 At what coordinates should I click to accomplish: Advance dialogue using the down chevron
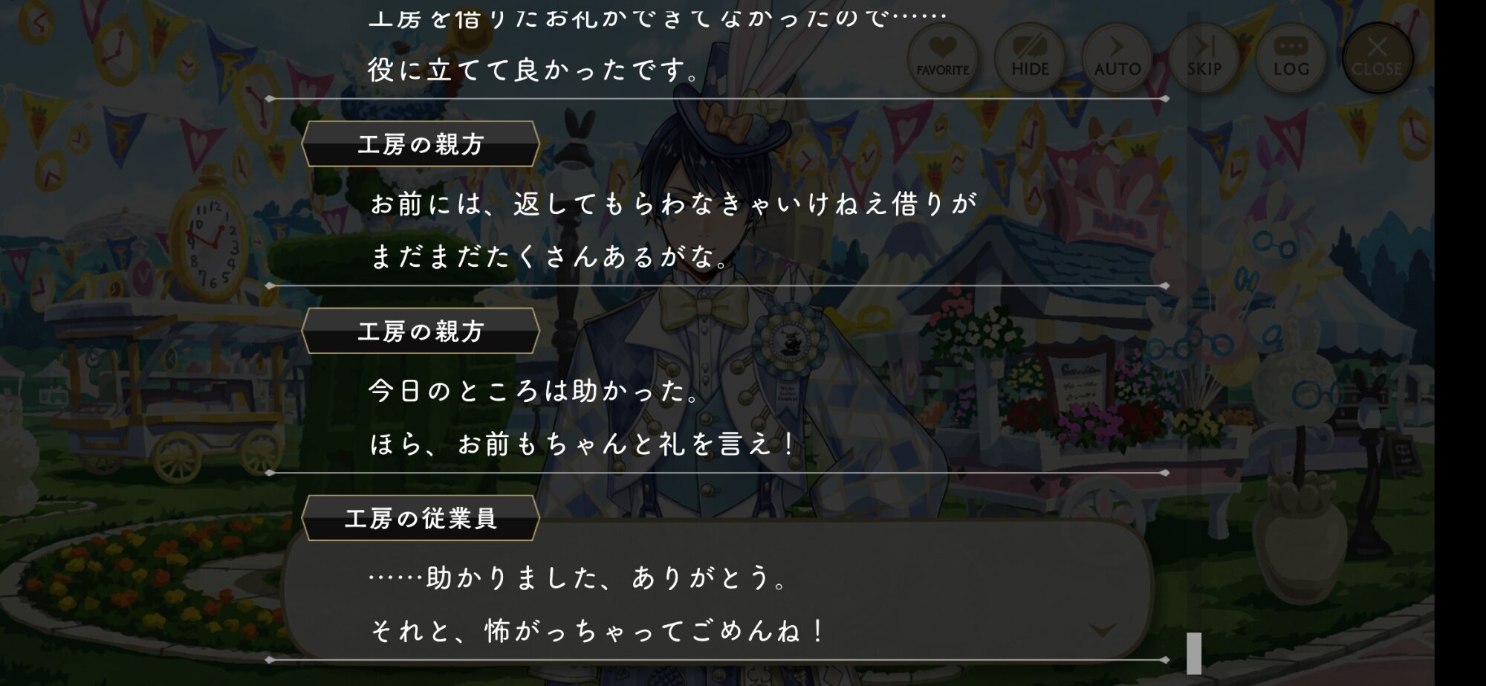1102,630
